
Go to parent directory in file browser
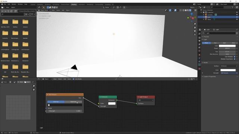point(8,11)
